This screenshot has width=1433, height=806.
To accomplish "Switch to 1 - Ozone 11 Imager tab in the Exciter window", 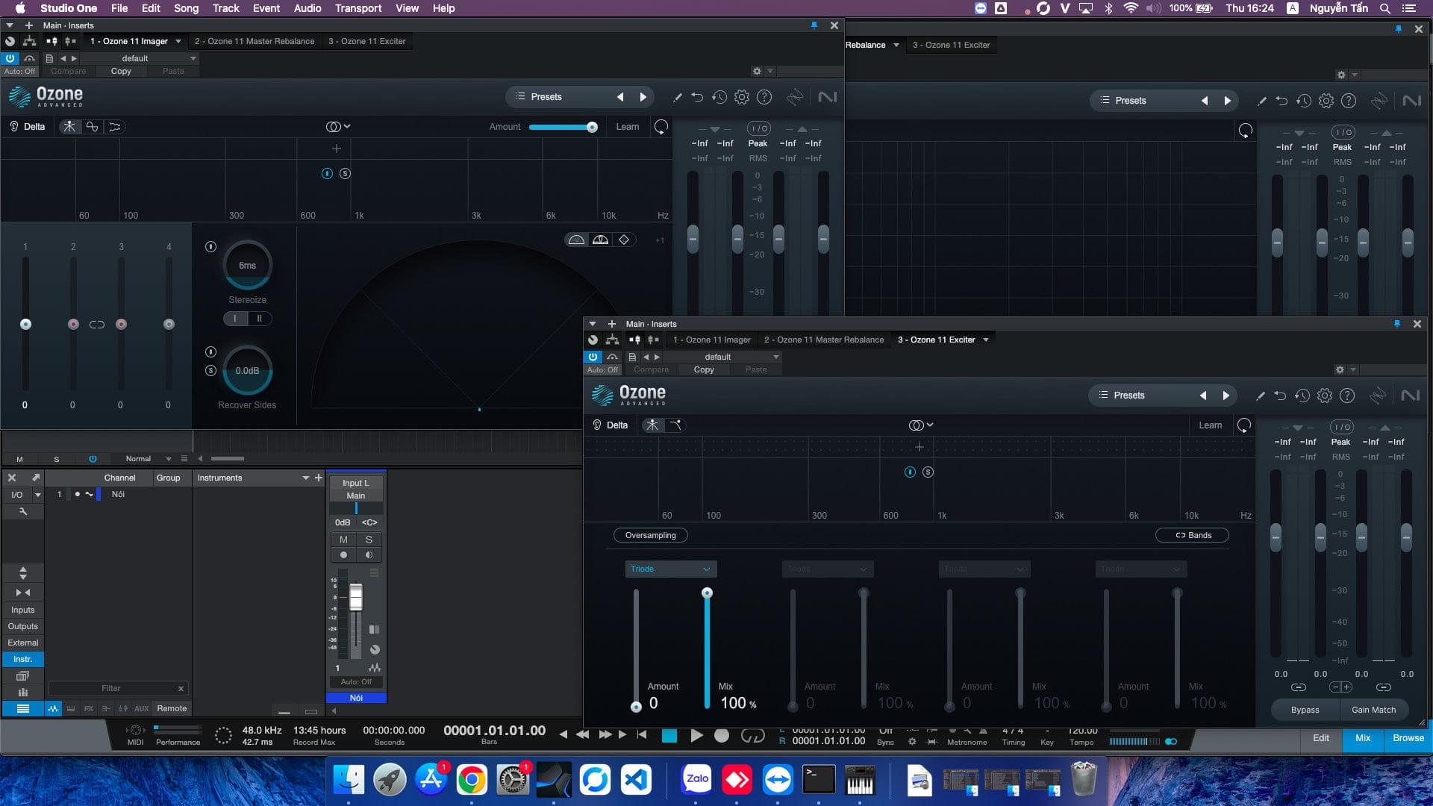I will [x=711, y=340].
